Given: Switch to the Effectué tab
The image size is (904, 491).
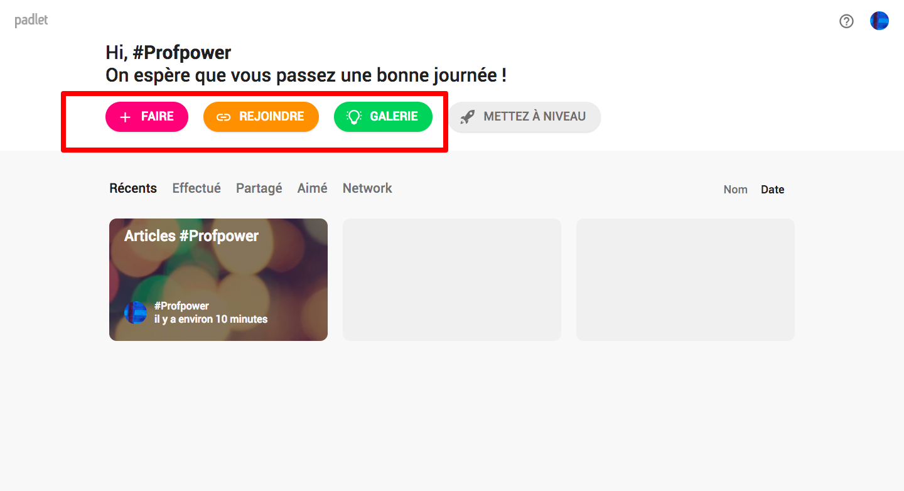Looking at the screenshot, I should coord(196,188).
